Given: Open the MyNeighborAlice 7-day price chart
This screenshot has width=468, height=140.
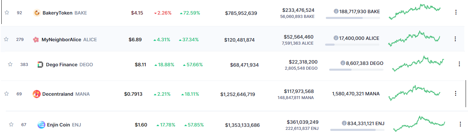Looking at the screenshot, I should tap(414, 39).
